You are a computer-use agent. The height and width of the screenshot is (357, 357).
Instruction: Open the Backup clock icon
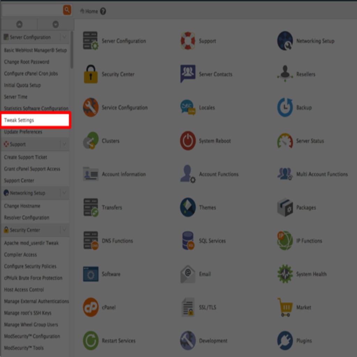click(285, 107)
